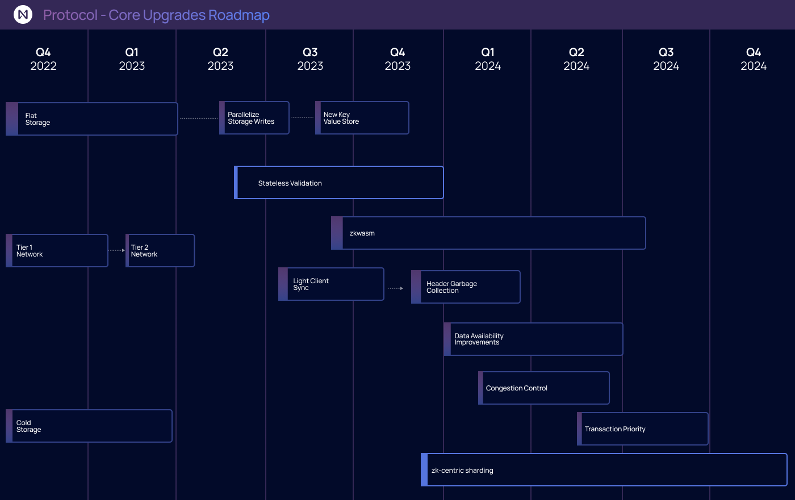795x500 pixels.
Task: Select the Stateless Validation milestone bar
Action: coord(338,182)
